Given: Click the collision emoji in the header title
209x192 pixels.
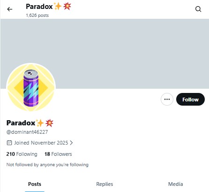Looking at the screenshot, I should (67, 7).
